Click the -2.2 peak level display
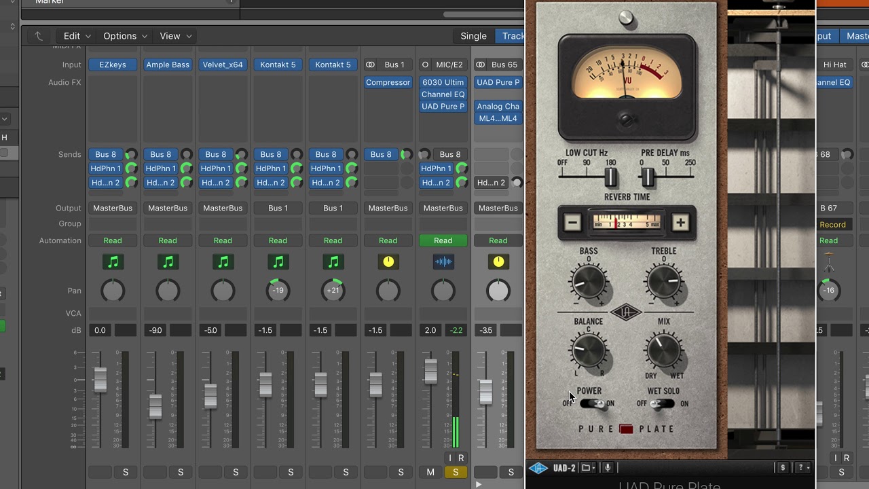The width and height of the screenshot is (869, 489). coord(456,330)
